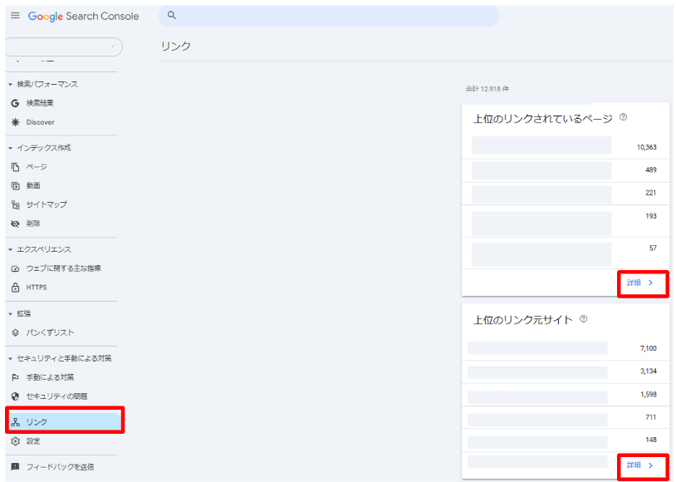Collapse the セキュリティと手動による対策 section
Image resolution: width=676 pixels, height=482 pixels.
click(10, 358)
